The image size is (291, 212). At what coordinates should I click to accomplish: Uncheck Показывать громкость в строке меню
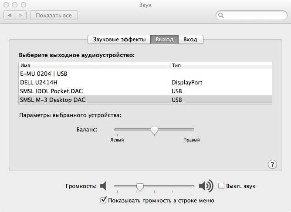[x=103, y=200]
